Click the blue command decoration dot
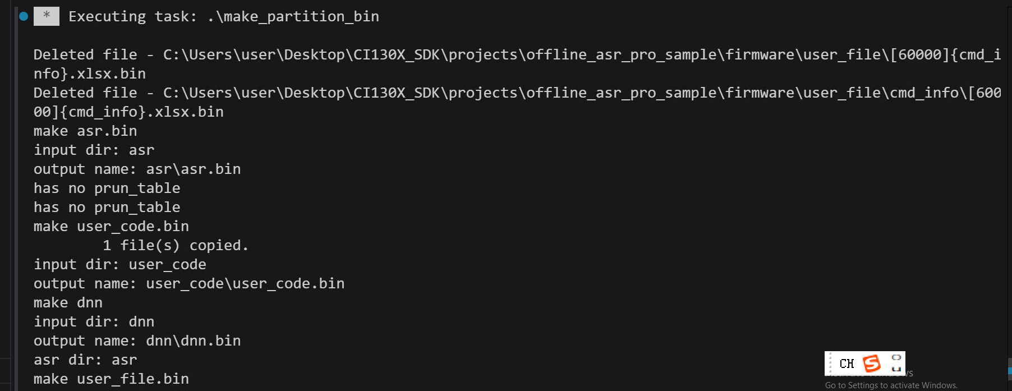Screen dimensions: 1012x391 click(x=24, y=16)
